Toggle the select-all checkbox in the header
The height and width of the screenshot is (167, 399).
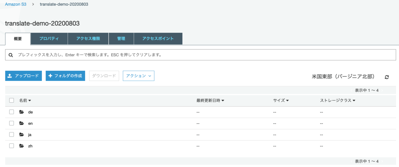tap(12, 100)
